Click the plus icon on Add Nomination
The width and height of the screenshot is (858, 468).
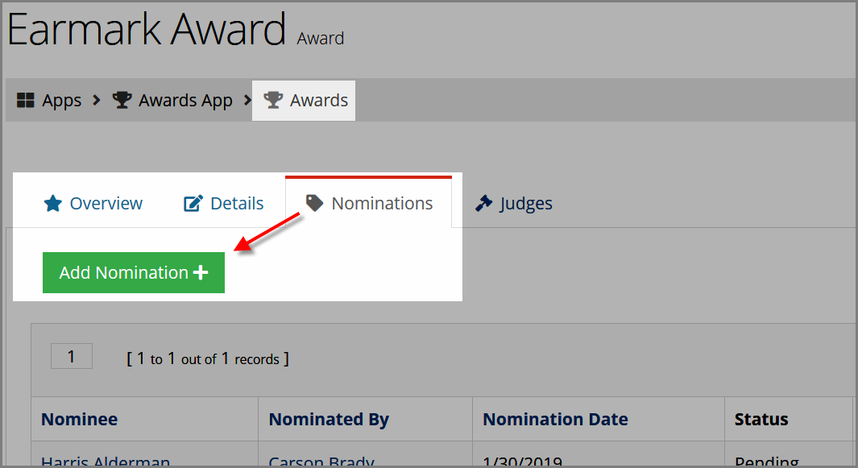click(201, 272)
